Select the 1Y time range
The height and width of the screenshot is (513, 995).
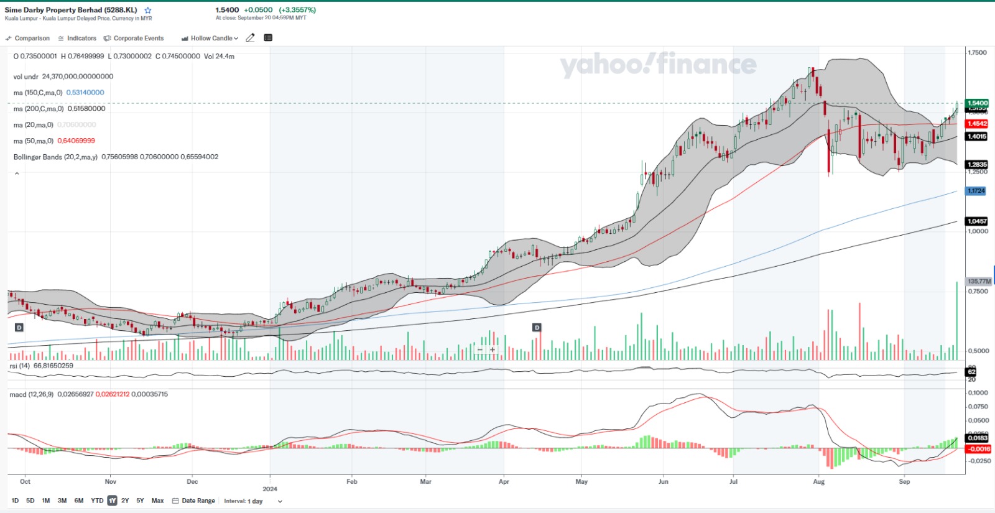[112, 501]
